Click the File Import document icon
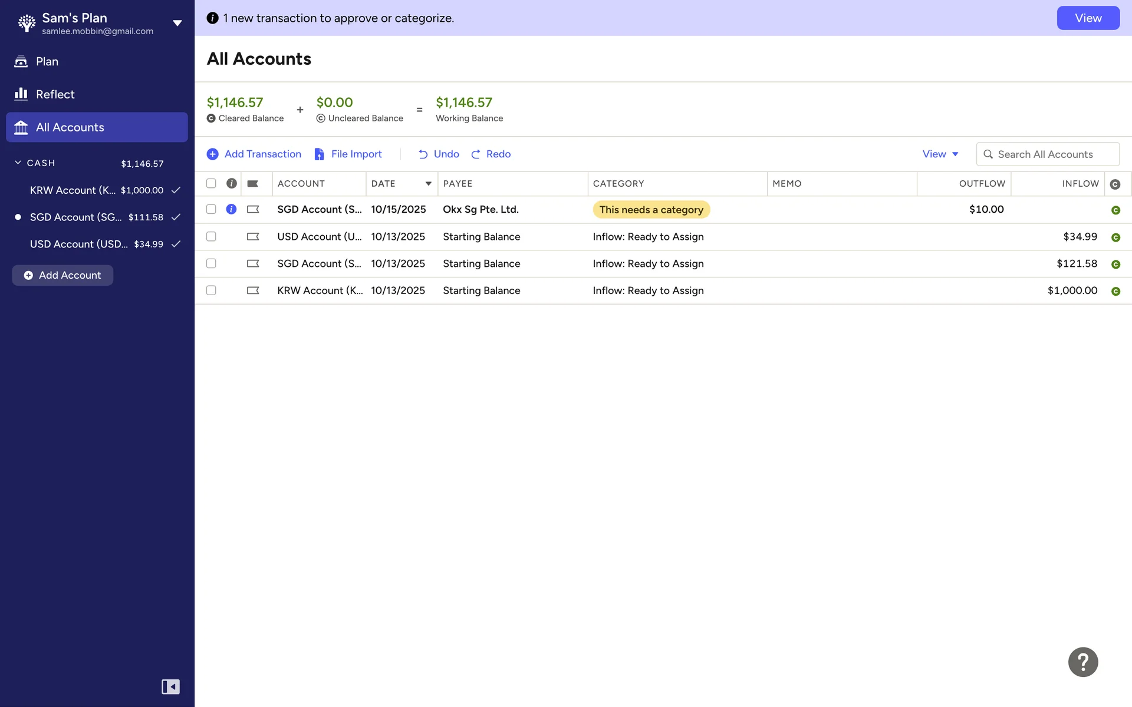The width and height of the screenshot is (1132, 707). pos(319,154)
